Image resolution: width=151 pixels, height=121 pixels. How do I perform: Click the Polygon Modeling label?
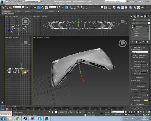(x=8, y=14)
